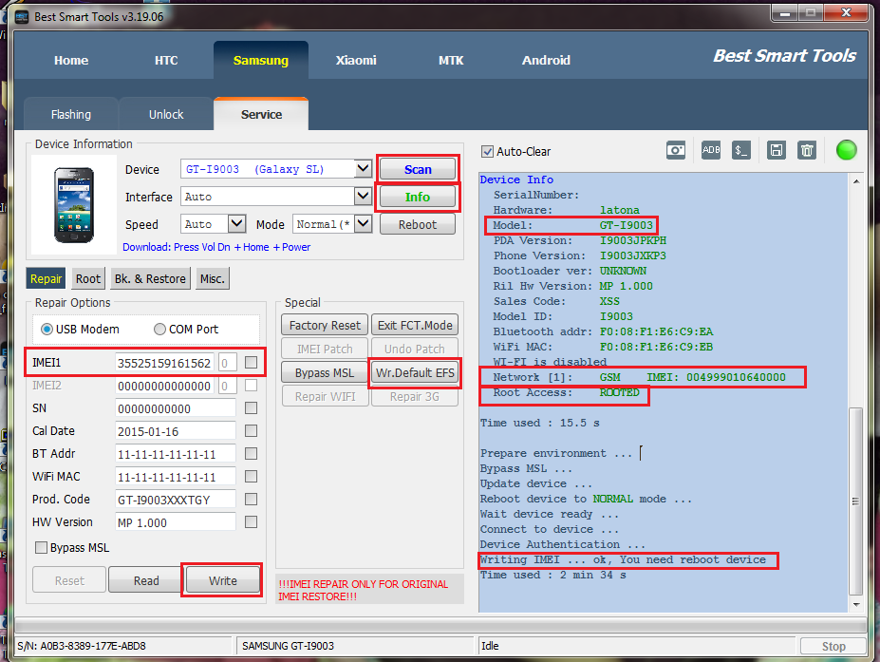Screen dimensions: 880x662
Task: Tick the Prod. Code checkbox
Action: click(x=251, y=500)
